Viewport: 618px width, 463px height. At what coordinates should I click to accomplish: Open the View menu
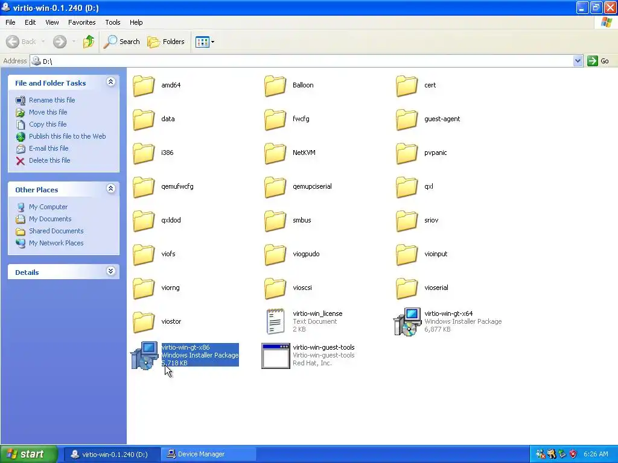[x=52, y=22]
